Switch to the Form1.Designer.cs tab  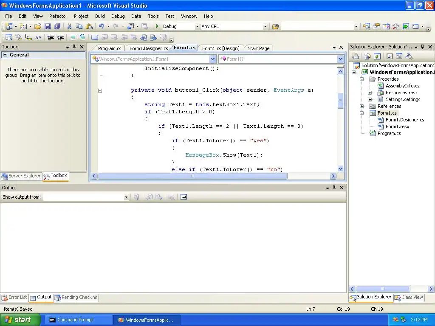tap(148, 48)
